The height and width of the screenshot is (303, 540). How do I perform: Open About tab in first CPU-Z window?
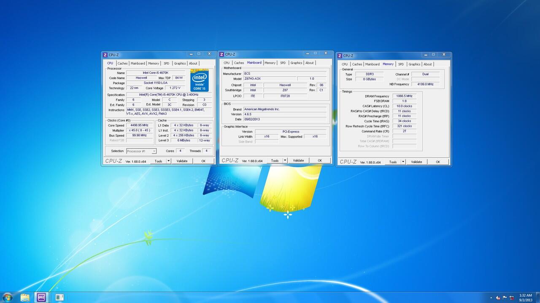pos(193,64)
